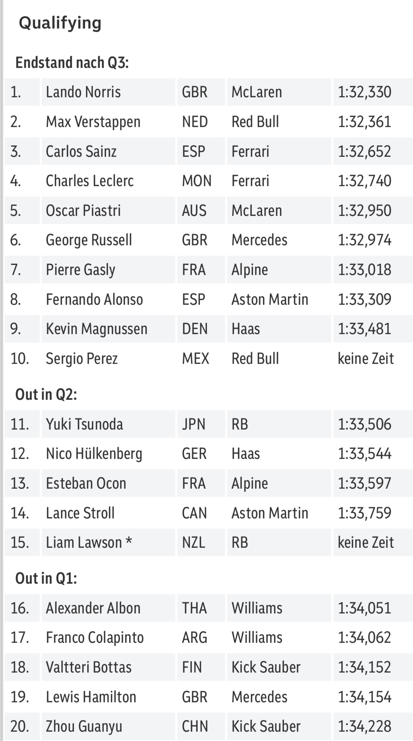This screenshot has width=413, height=741.
Task: Click the GER country code for Hülkenberg
Action: tap(195, 454)
